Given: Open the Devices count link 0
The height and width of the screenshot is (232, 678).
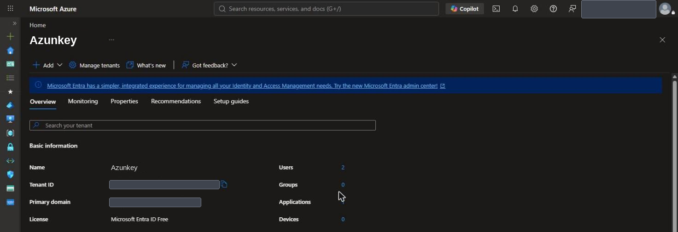Looking at the screenshot, I should 343,220.
